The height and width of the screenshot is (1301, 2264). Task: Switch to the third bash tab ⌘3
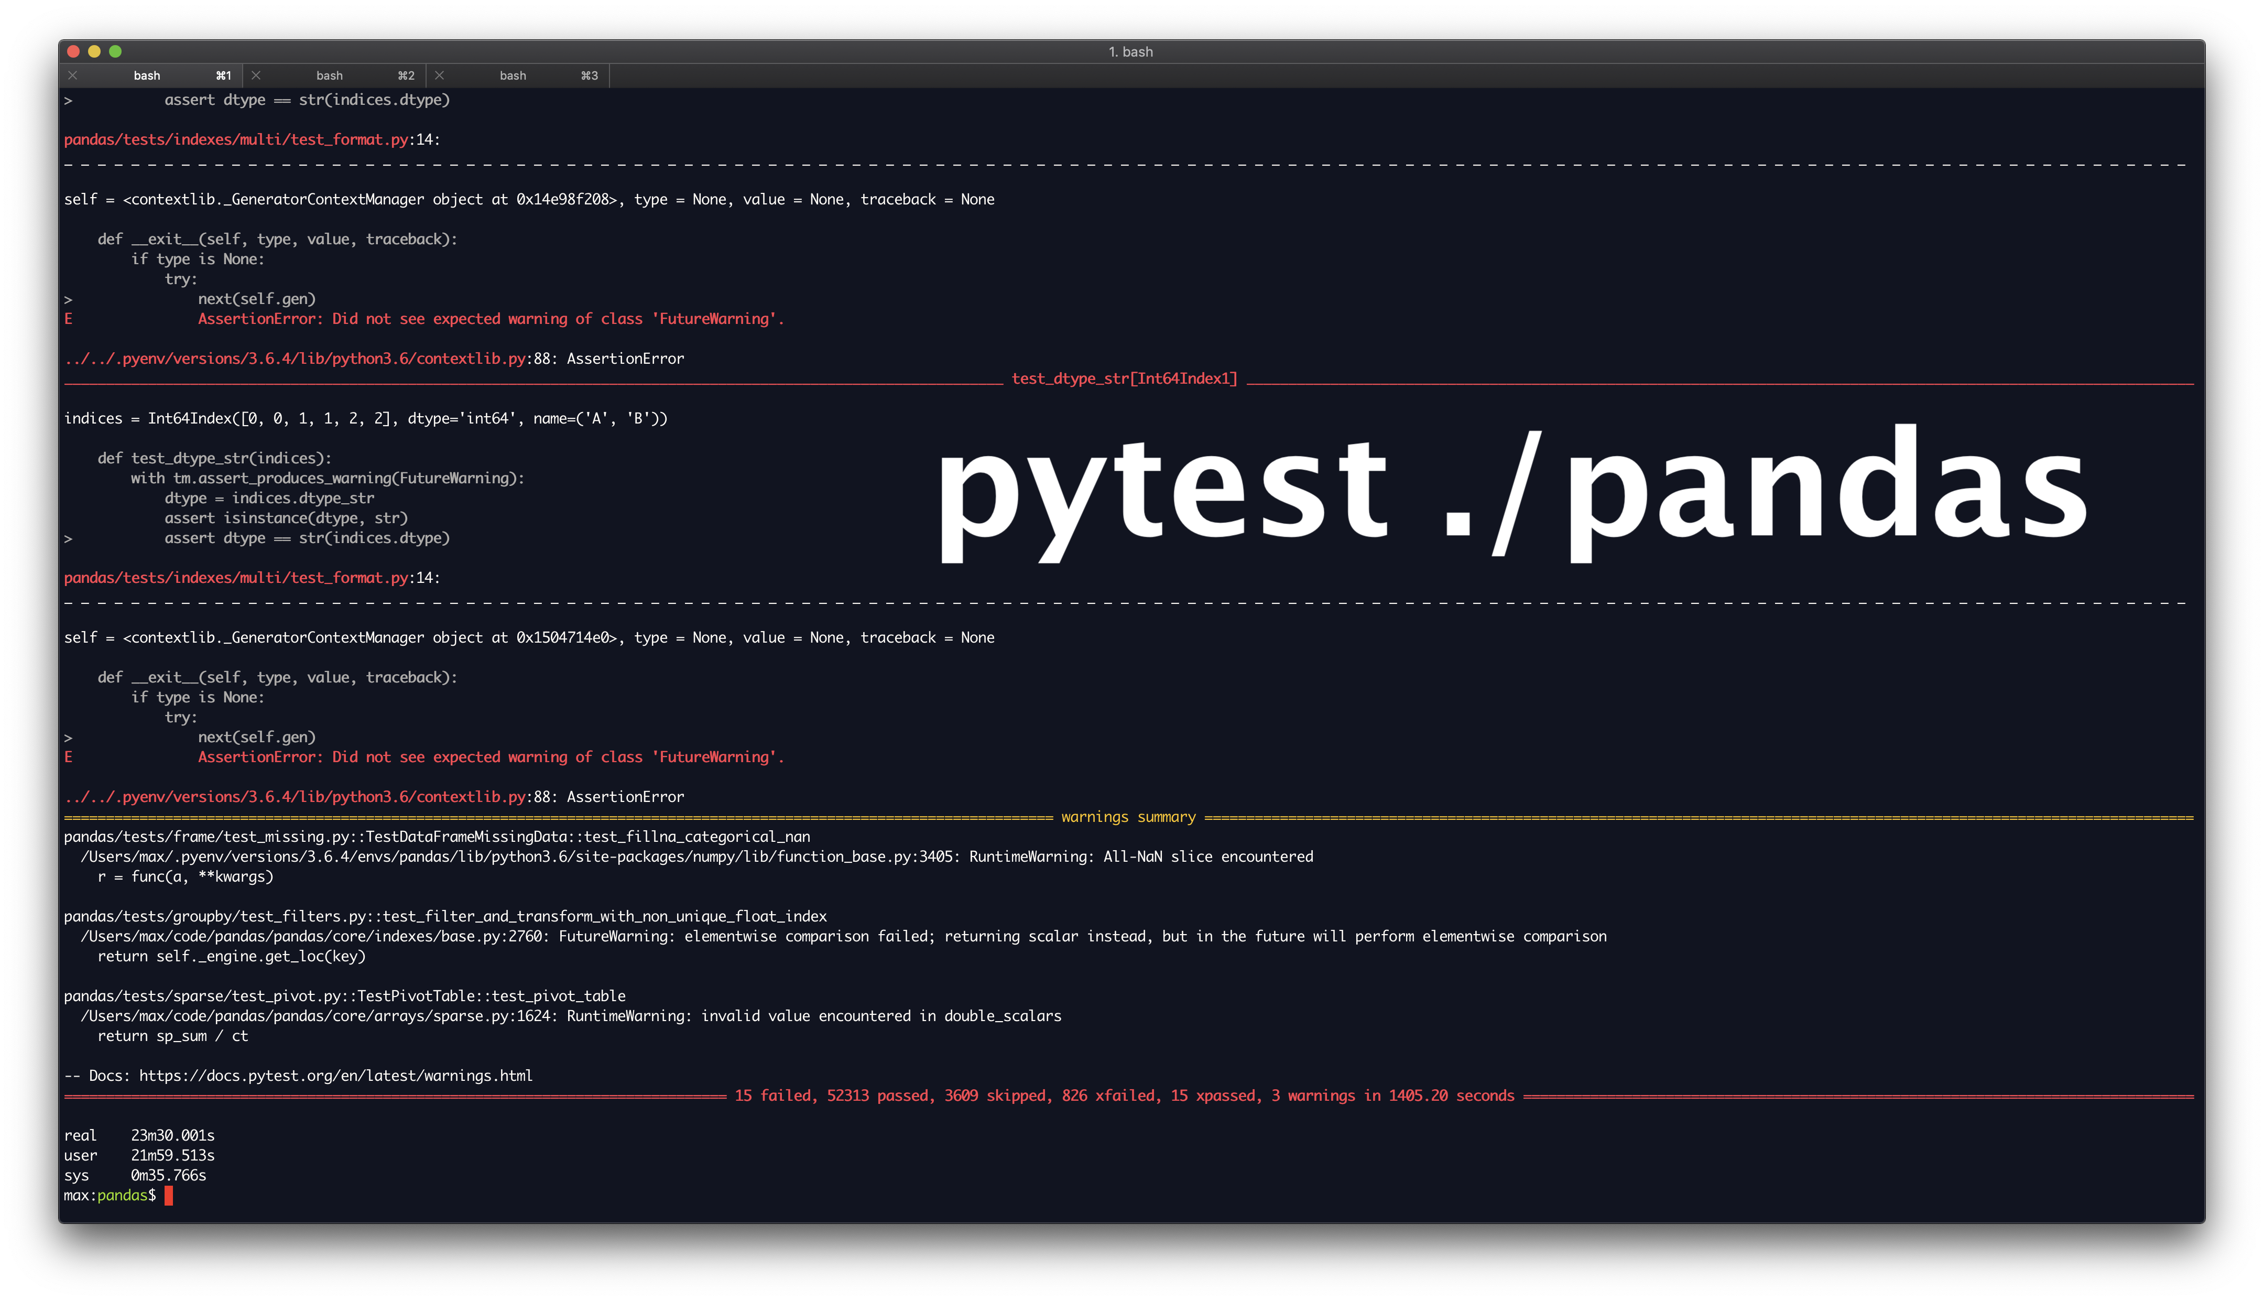click(519, 76)
